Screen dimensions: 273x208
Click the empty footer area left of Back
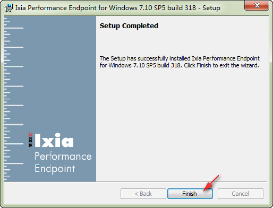tap(62, 193)
